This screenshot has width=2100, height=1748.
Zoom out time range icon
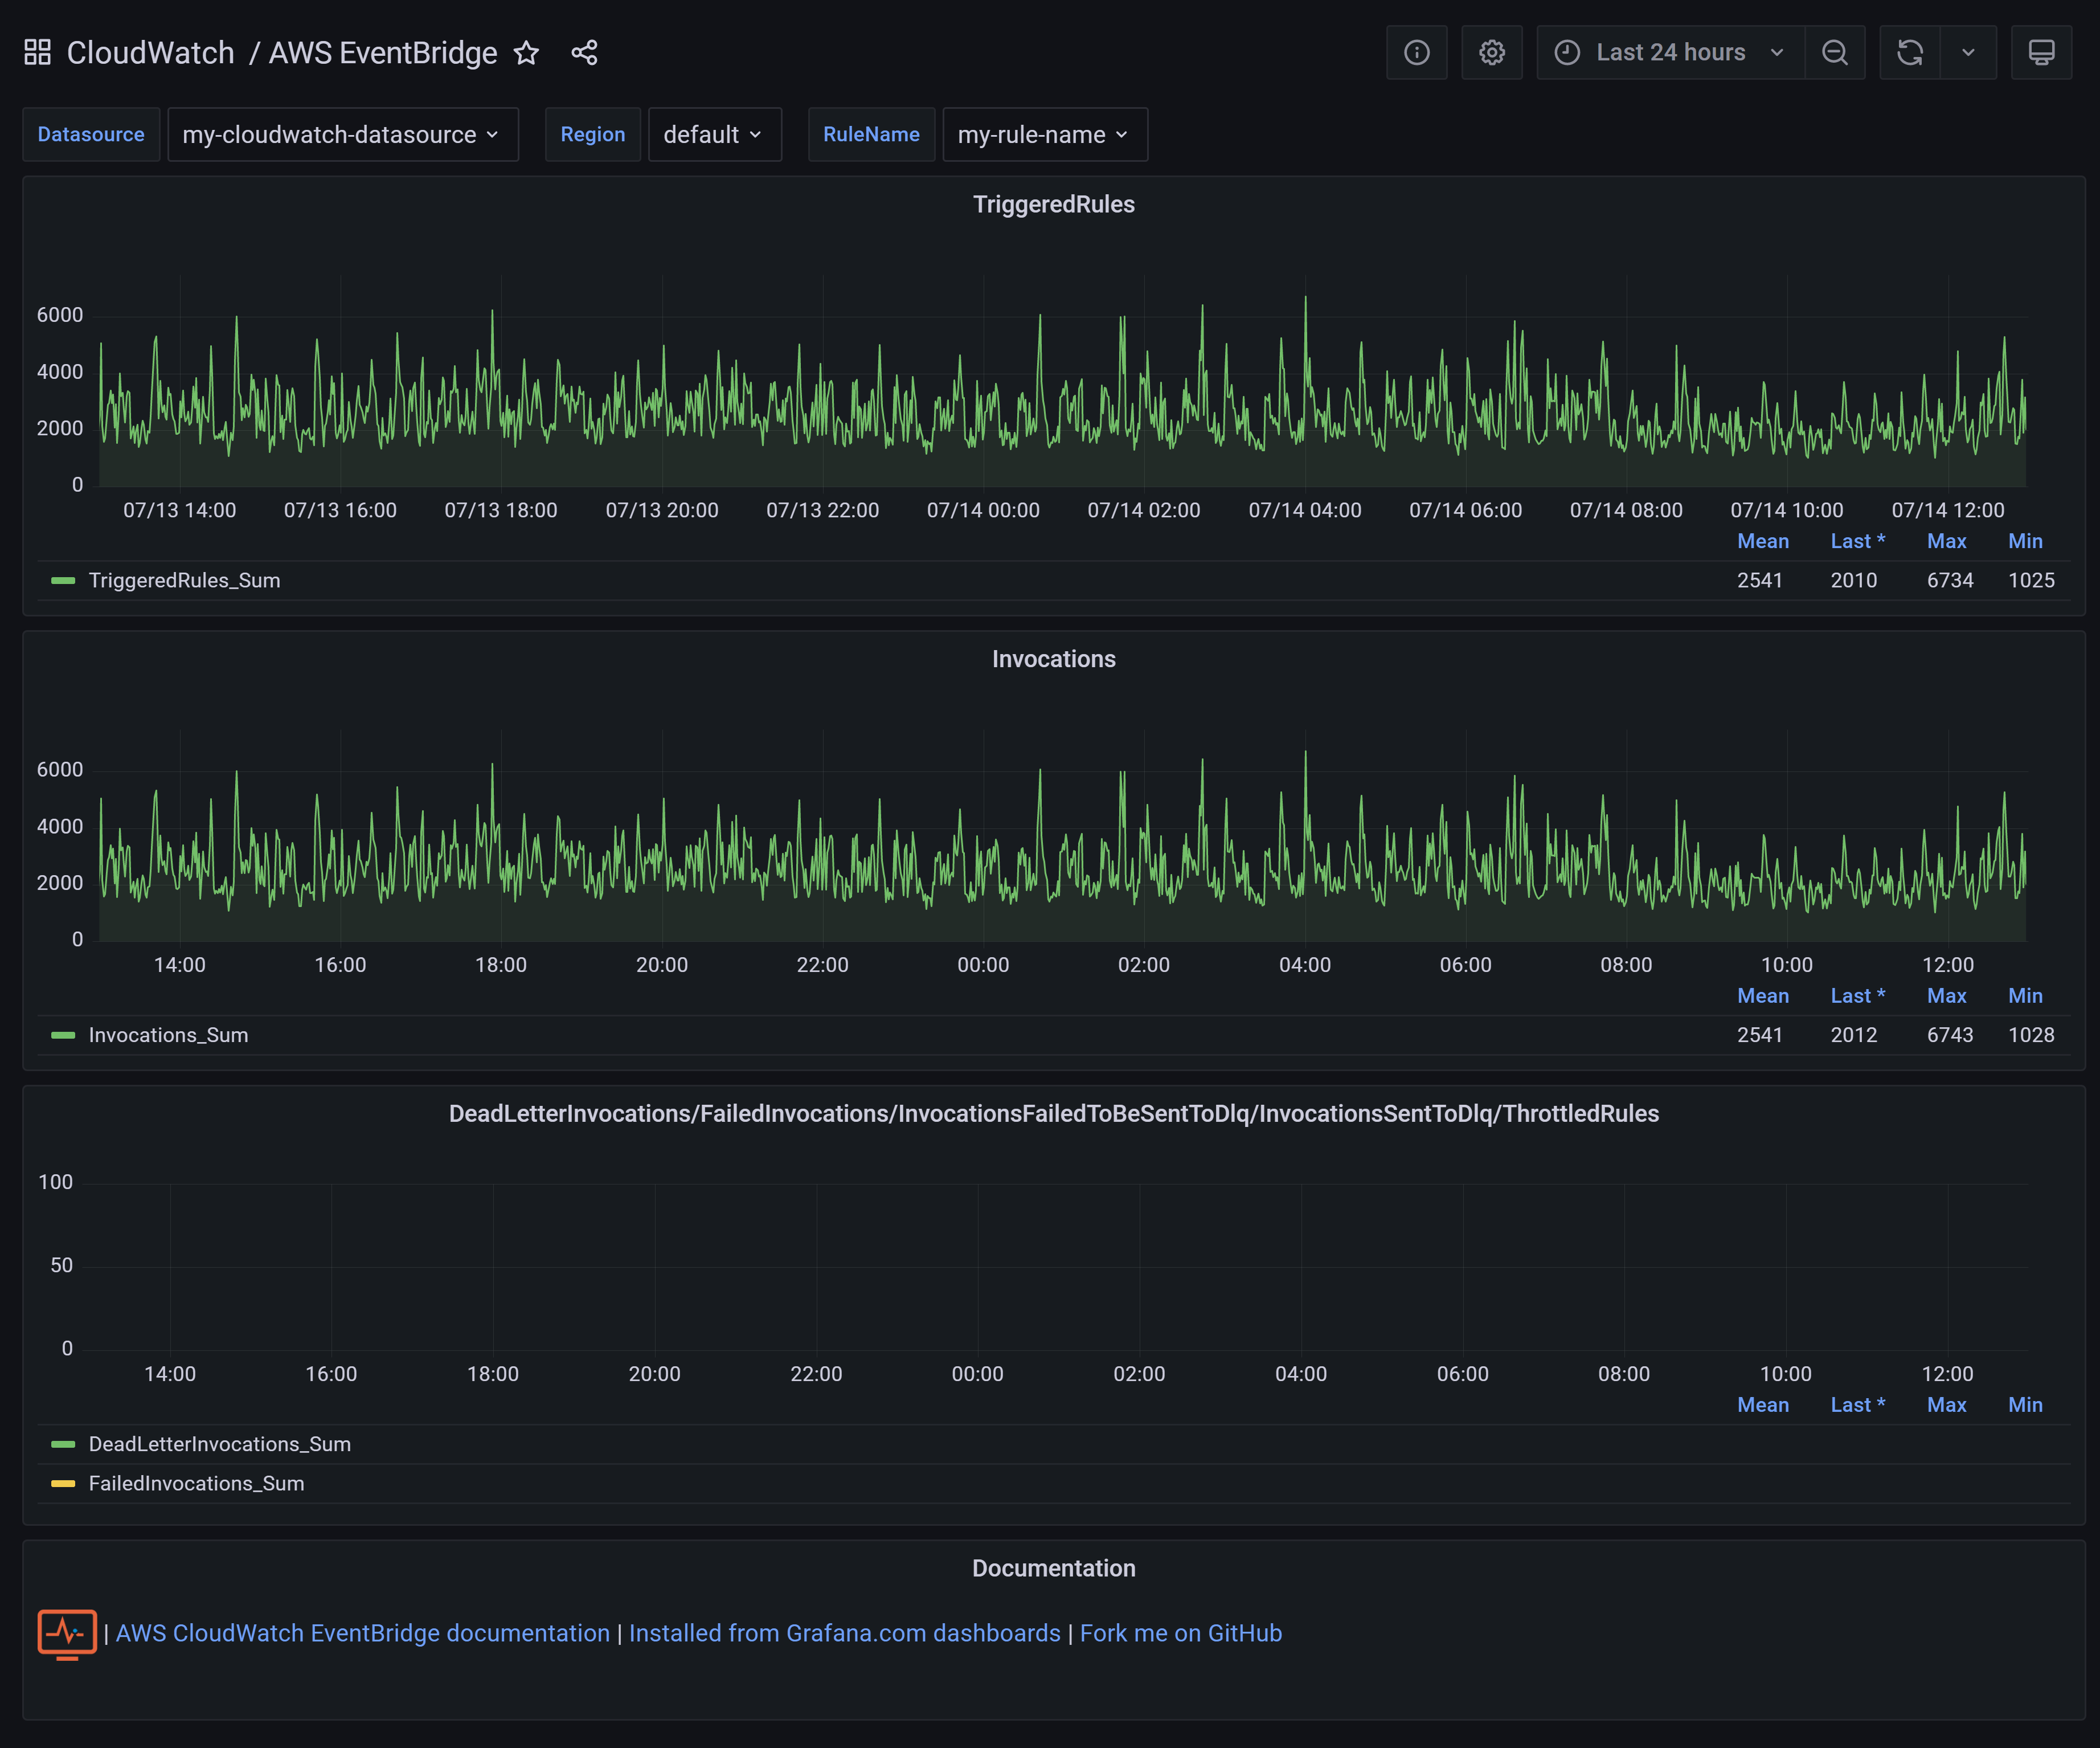pos(1834,52)
